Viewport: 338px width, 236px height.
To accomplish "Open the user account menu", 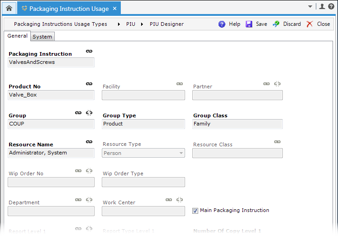I will 322,7.
